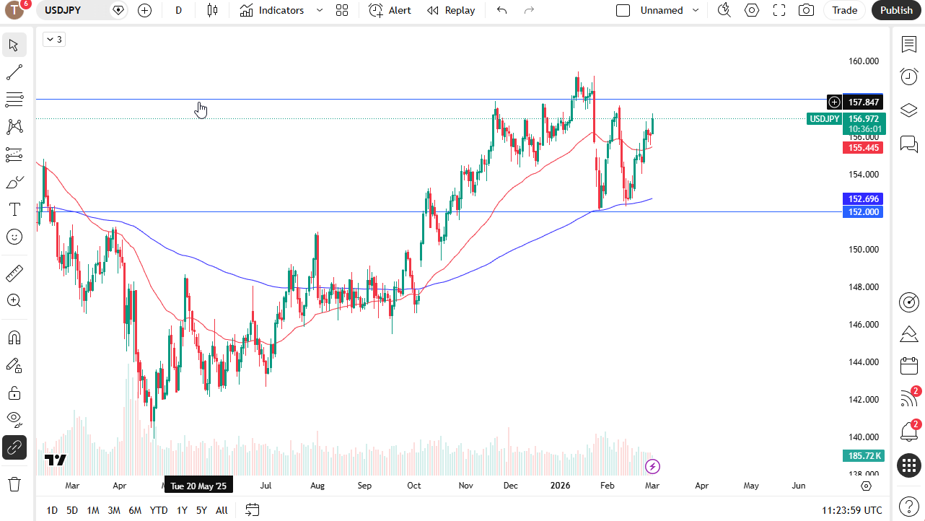Open the emoji icons tool
Image resolution: width=925 pixels, height=521 pixels.
click(14, 237)
